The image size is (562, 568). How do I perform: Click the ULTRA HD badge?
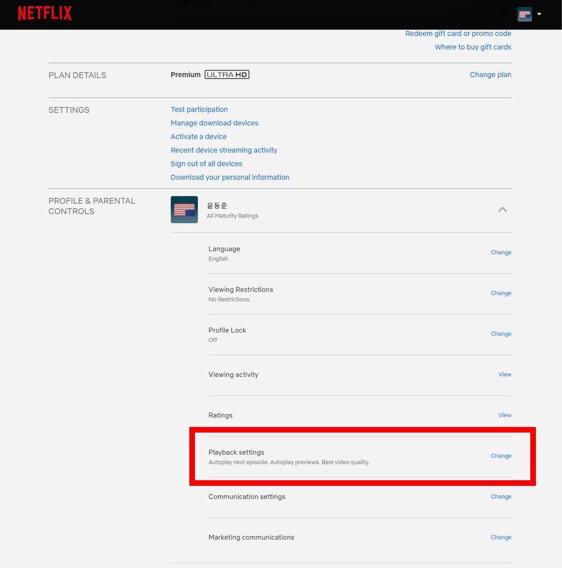[x=227, y=74]
